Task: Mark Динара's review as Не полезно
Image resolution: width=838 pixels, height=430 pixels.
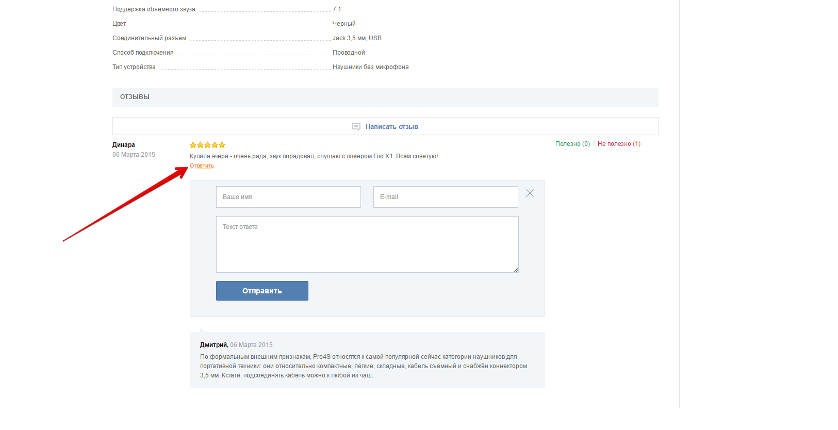Action: tap(619, 144)
